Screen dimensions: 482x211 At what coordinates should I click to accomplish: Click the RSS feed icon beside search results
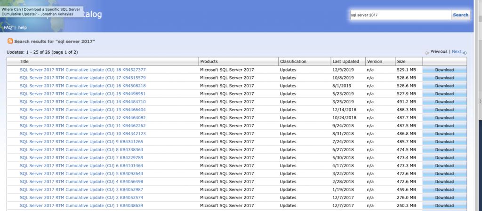(10, 41)
